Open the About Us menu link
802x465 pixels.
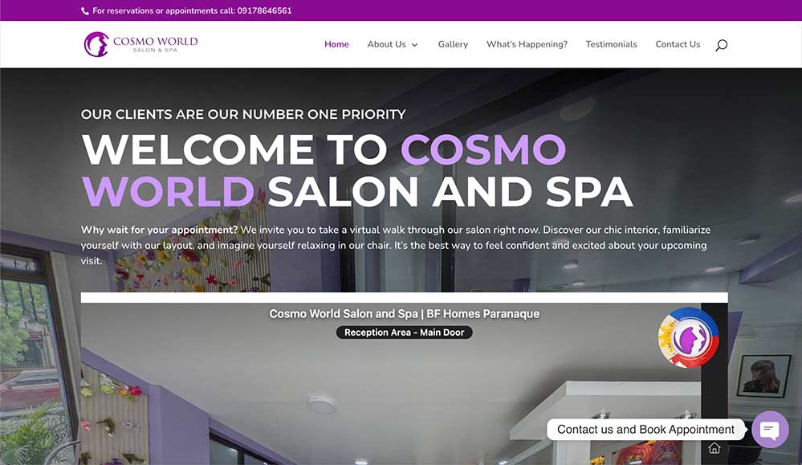click(x=387, y=44)
